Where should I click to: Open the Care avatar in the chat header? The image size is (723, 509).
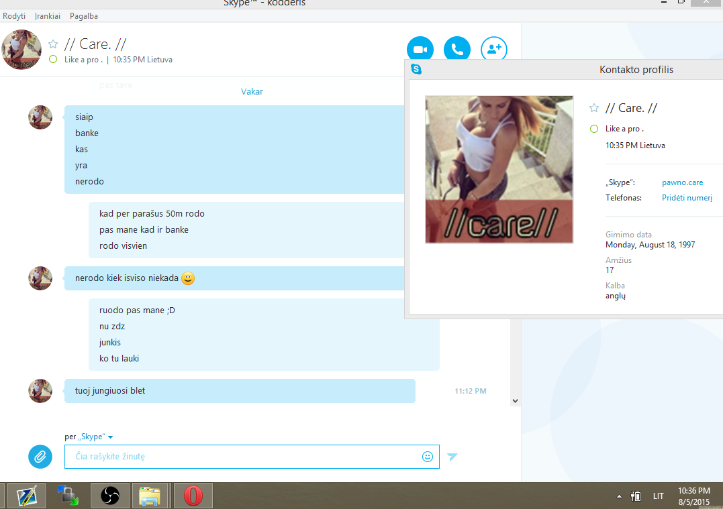click(x=21, y=50)
